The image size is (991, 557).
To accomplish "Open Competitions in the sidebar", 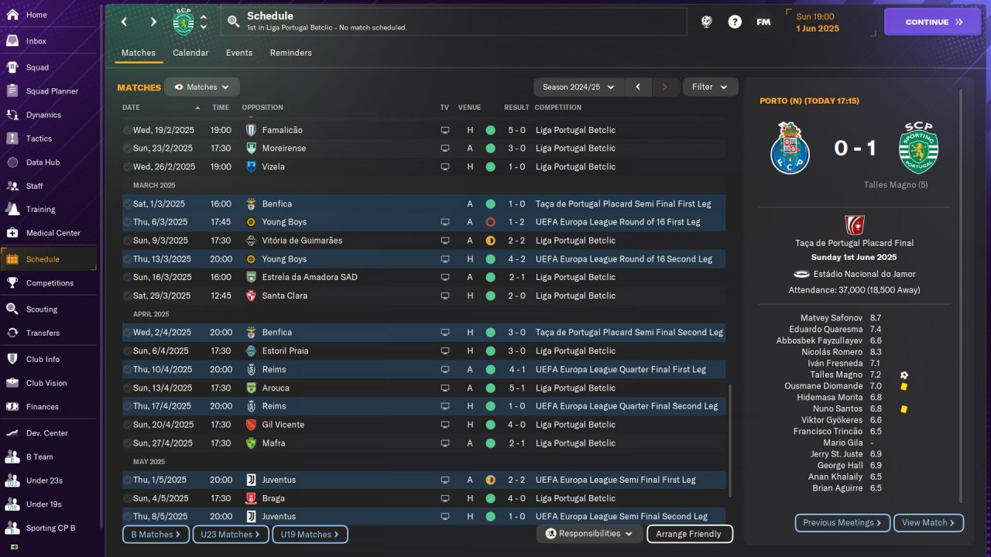I will coord(50,283).
